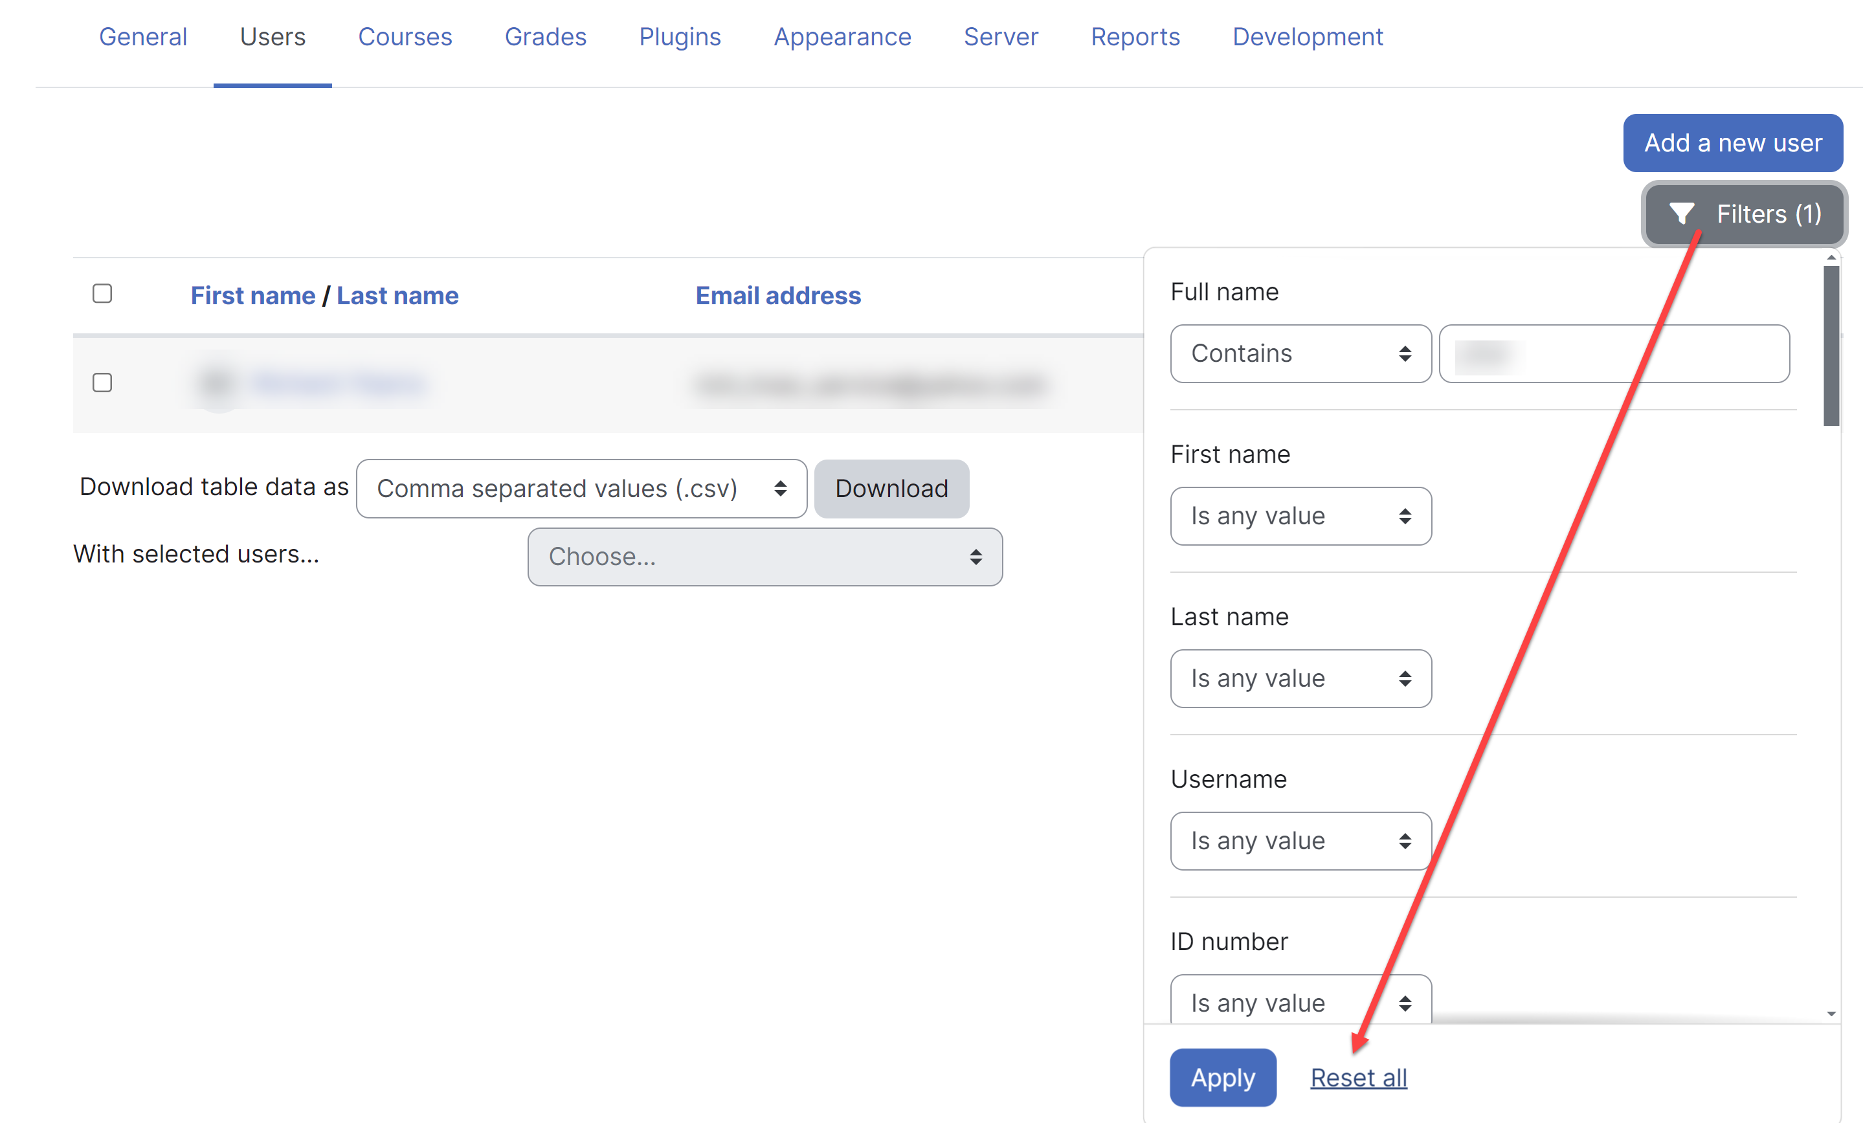
Task: Expand the Last name filter dropdown
Action: click(1300, 678)
